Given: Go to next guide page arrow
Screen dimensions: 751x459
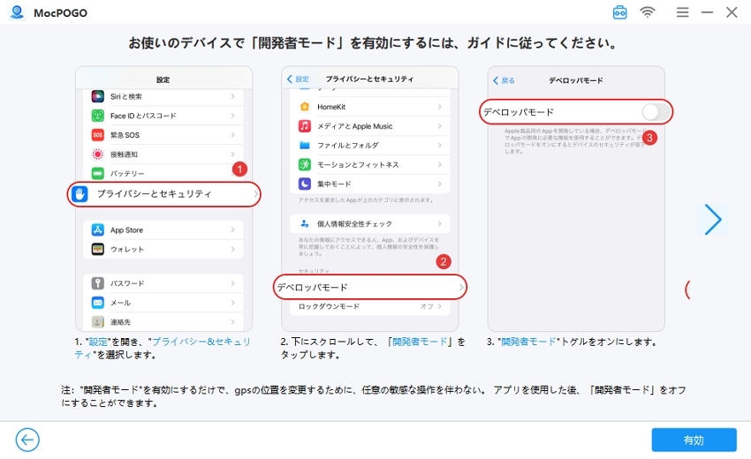Looking at the screenshot, I should click(713, 220).
